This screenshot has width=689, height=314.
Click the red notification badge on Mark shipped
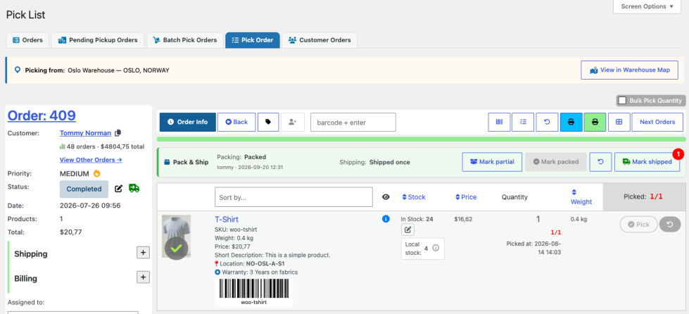[678, 154]
